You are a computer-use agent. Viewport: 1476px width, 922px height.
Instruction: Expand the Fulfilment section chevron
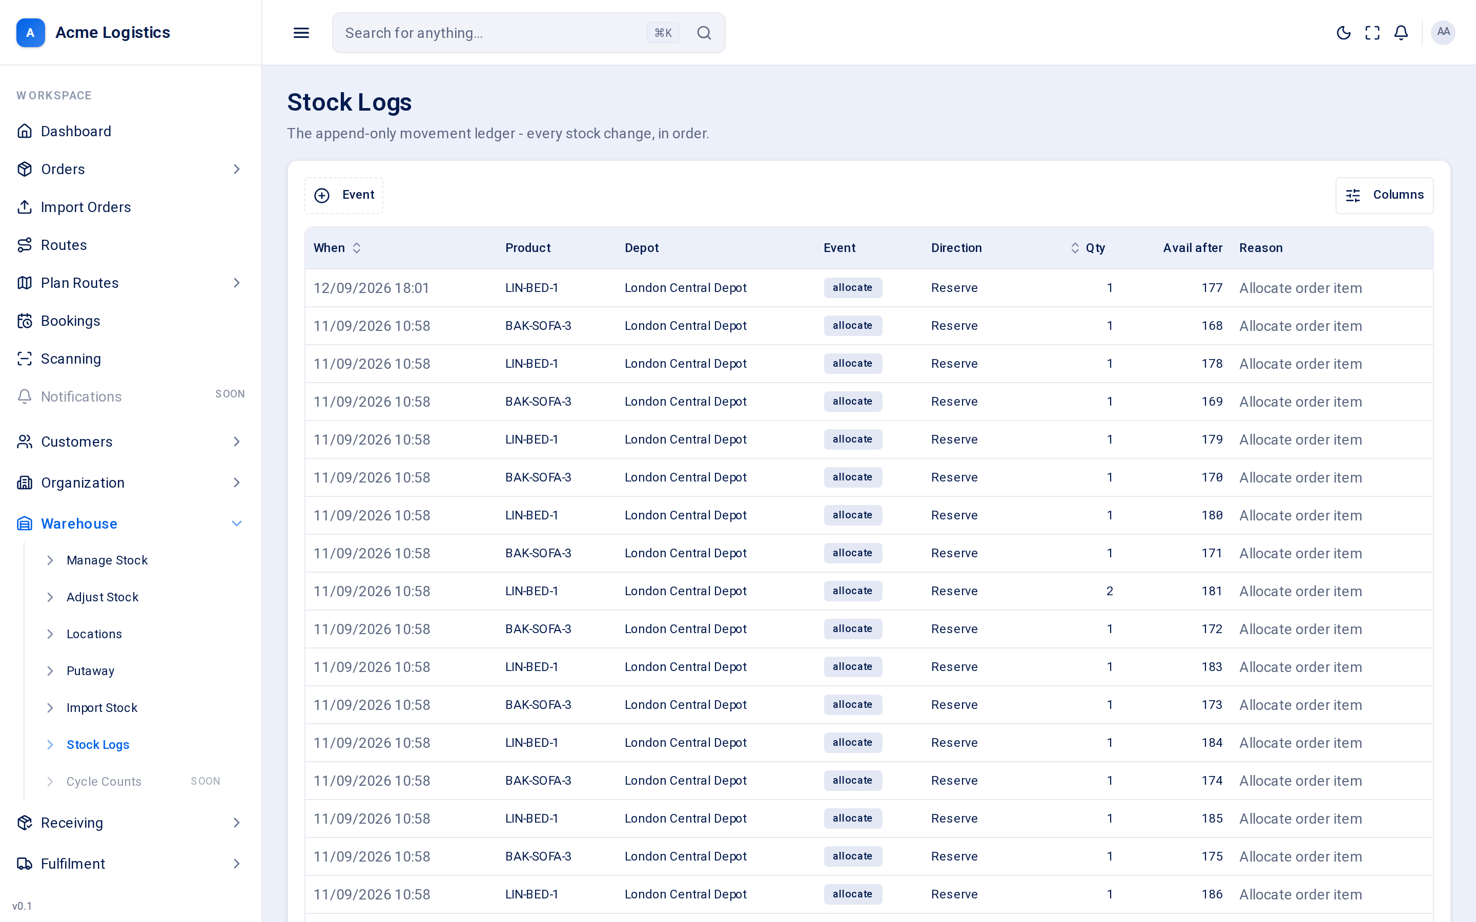coord(237,864)
